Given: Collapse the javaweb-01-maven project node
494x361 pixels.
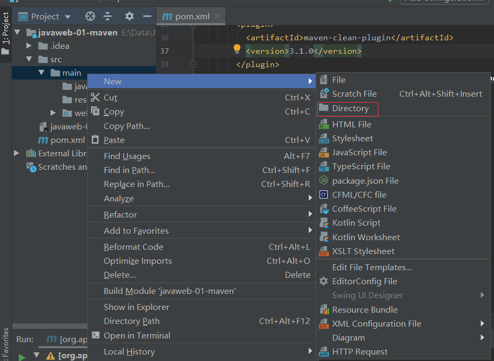Looking at the screenshot, I should click(17, 32).
